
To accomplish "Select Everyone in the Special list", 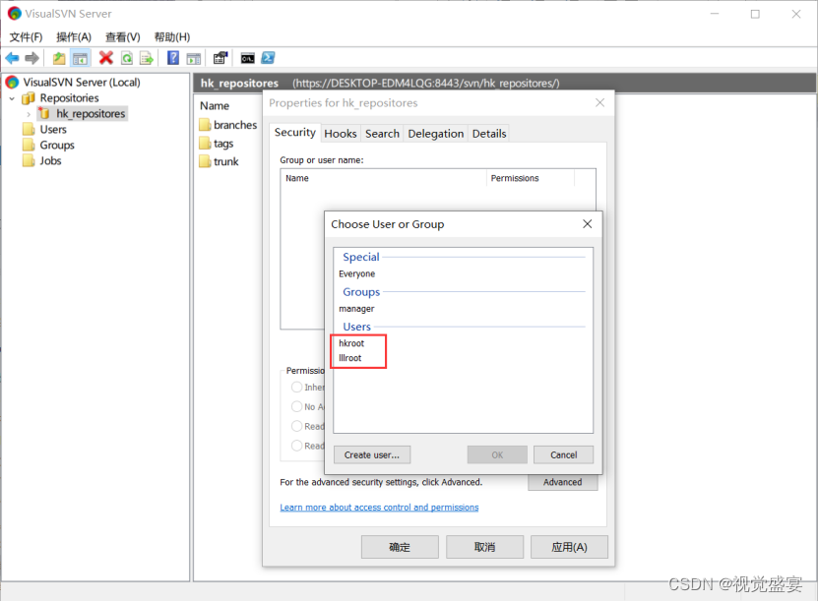I will click(x=357, y=274).
